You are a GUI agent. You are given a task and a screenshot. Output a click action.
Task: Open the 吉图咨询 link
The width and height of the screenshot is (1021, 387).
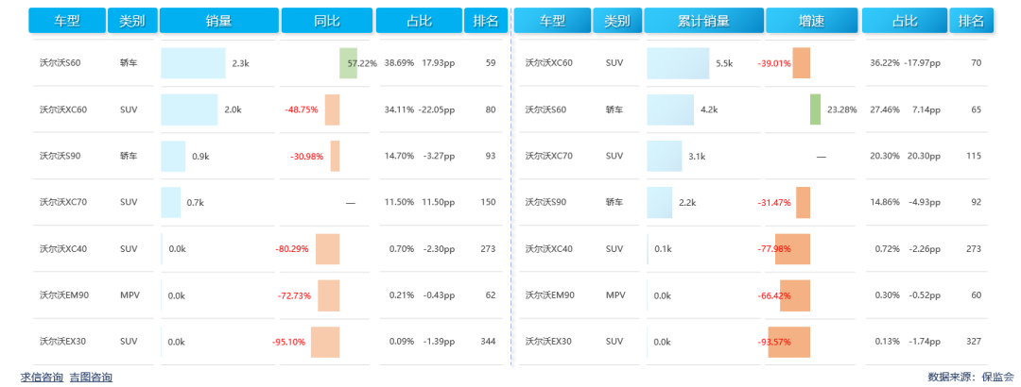coord(91,378)
